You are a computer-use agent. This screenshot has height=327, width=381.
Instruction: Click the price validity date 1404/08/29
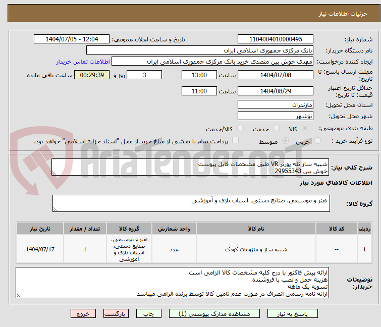point(276,91)
